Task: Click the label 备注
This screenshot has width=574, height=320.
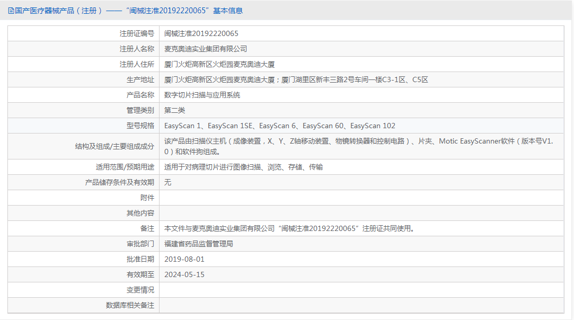Action: pos(147,229)
